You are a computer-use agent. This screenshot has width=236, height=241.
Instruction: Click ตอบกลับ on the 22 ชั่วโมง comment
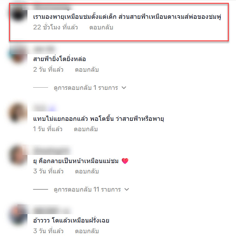tap(101, 27)
